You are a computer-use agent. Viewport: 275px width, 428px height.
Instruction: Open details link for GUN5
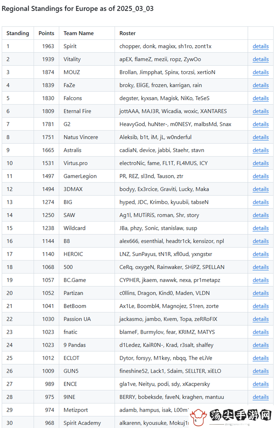261,371
